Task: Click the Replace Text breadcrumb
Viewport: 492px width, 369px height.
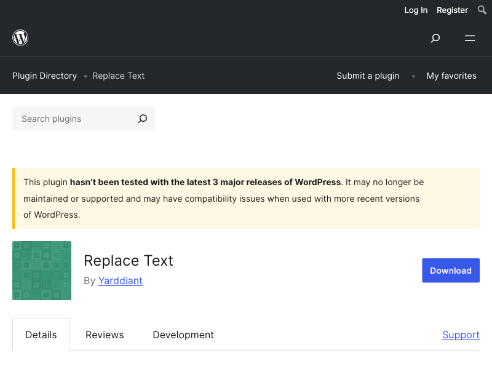Action: pos(118,76)
